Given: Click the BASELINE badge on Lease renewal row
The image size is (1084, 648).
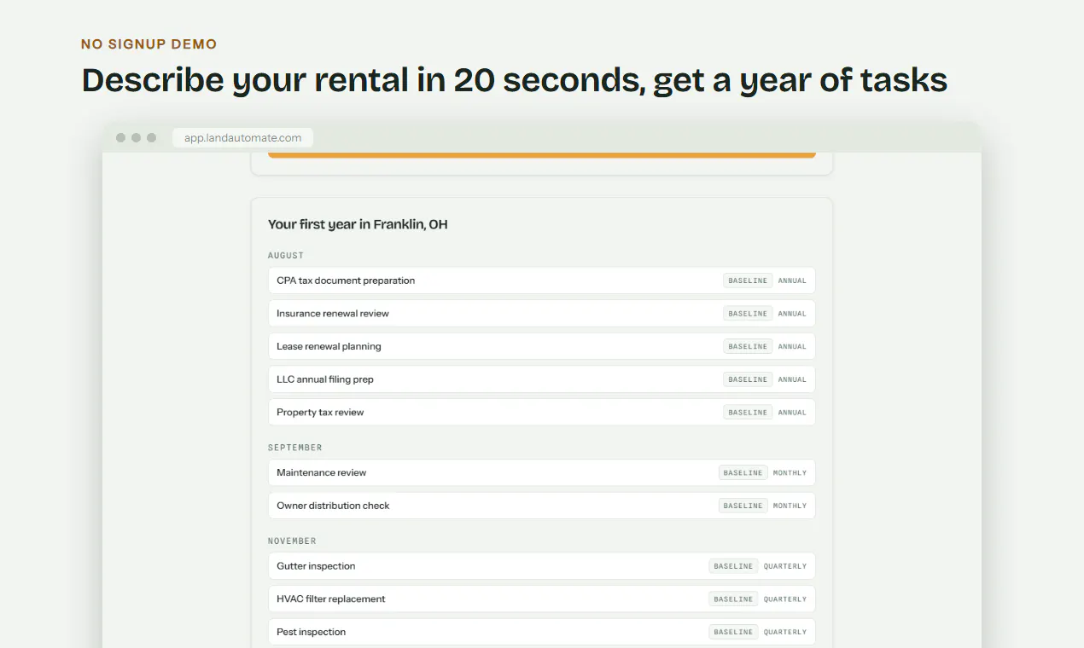Looking at the screenshot, I should click(748, 346).
